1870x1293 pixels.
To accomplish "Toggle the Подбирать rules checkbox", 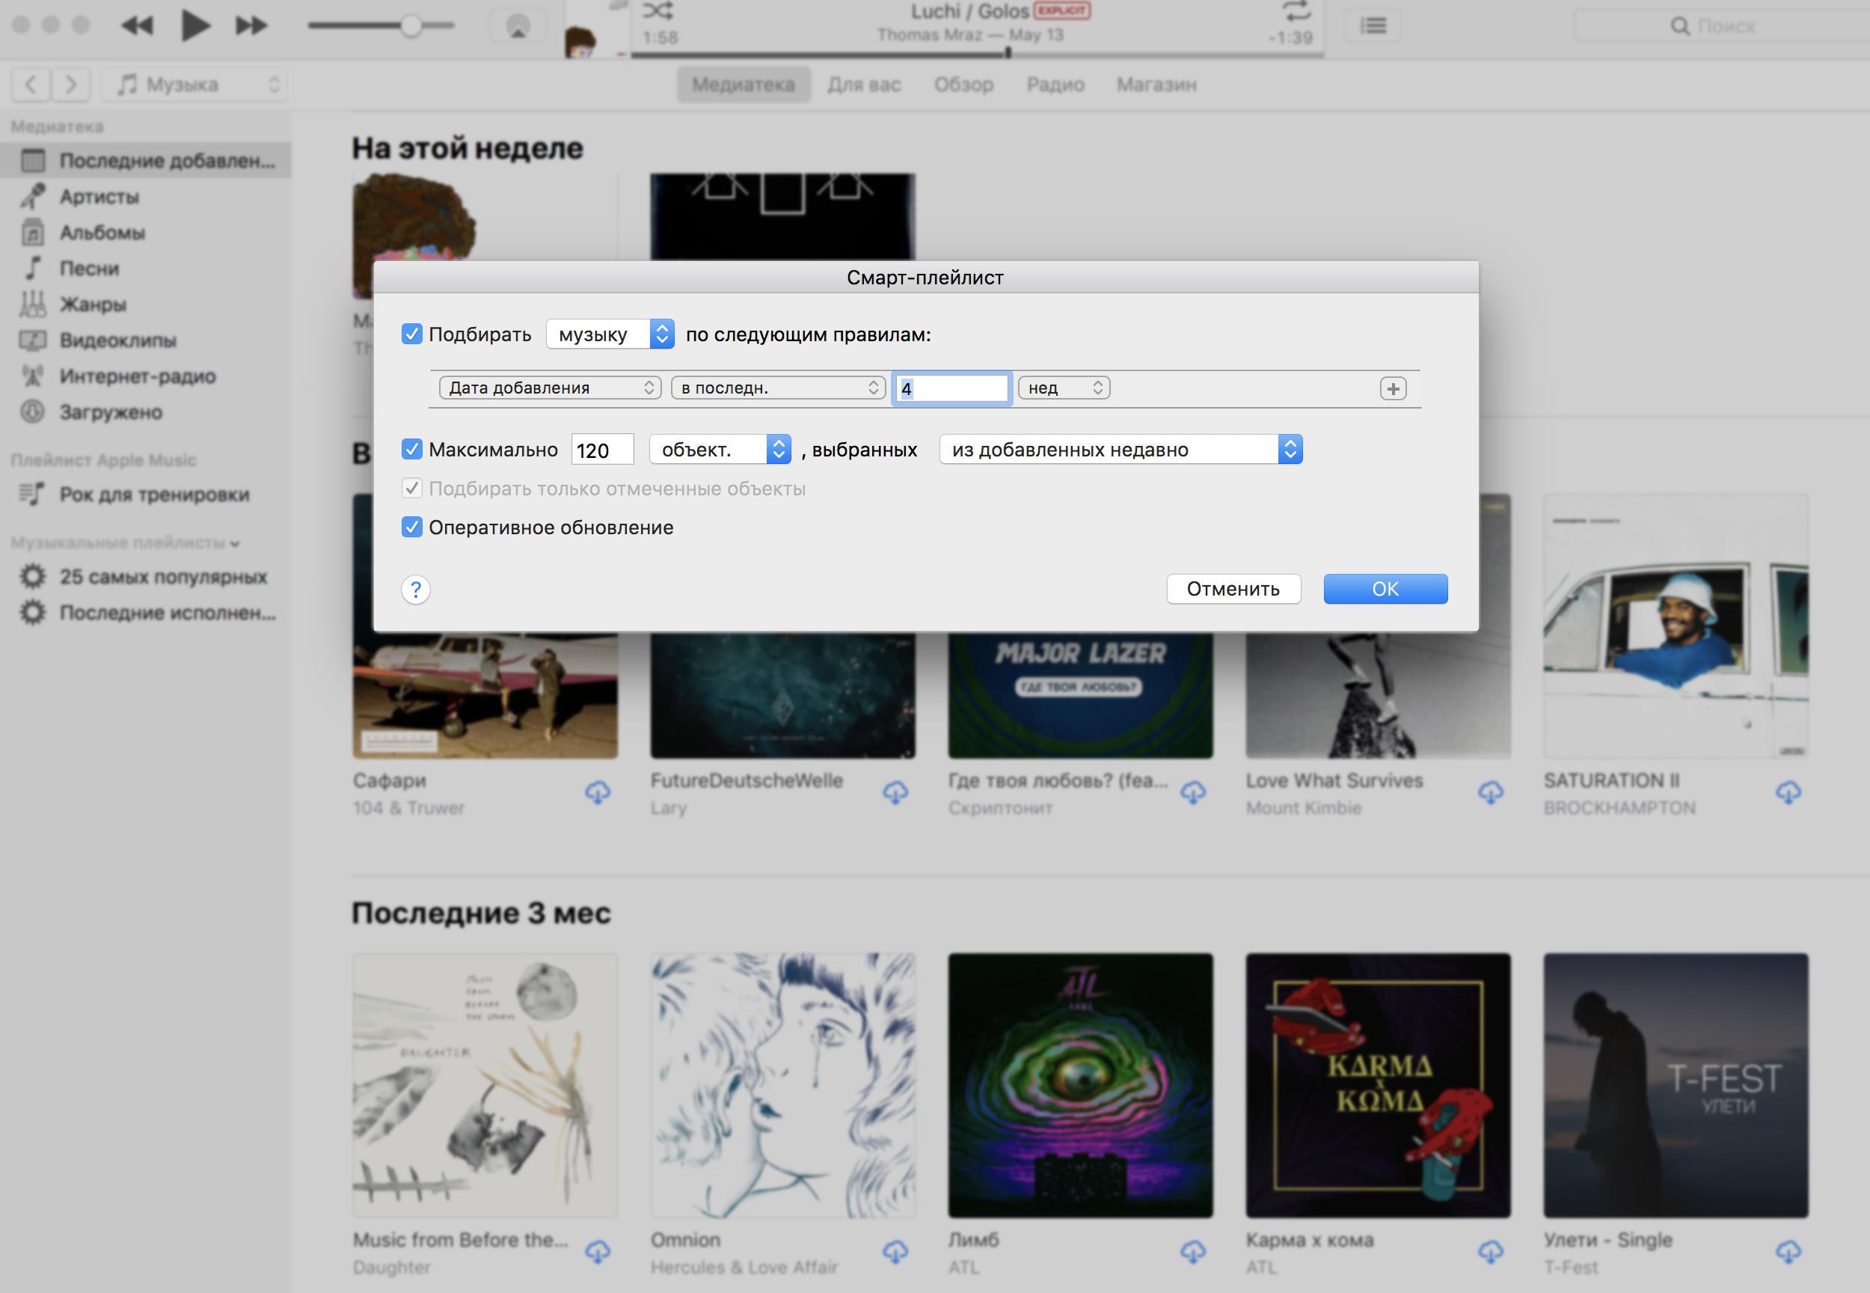I will [411, 334].
